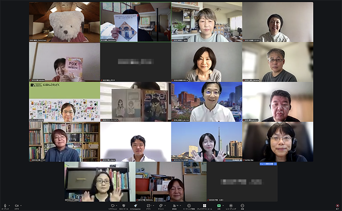The height and width of the screenshot is (211, 342).
Task: Open the chat panel
Action: tap(161, 205)
